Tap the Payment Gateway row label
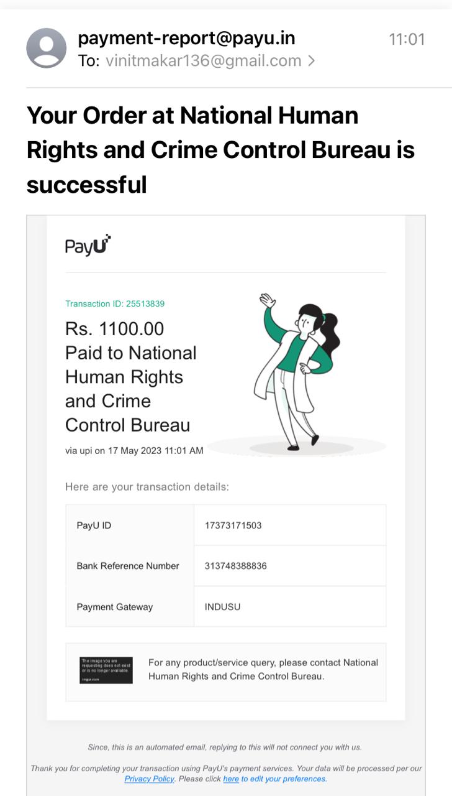 pos(114,607)
